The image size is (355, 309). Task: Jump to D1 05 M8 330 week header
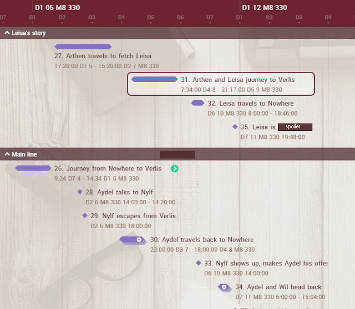click(x=58, y=7)
